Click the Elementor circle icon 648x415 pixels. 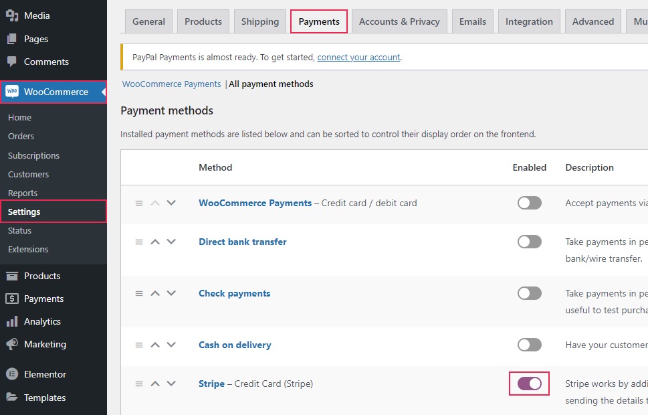tap(12, 374)
